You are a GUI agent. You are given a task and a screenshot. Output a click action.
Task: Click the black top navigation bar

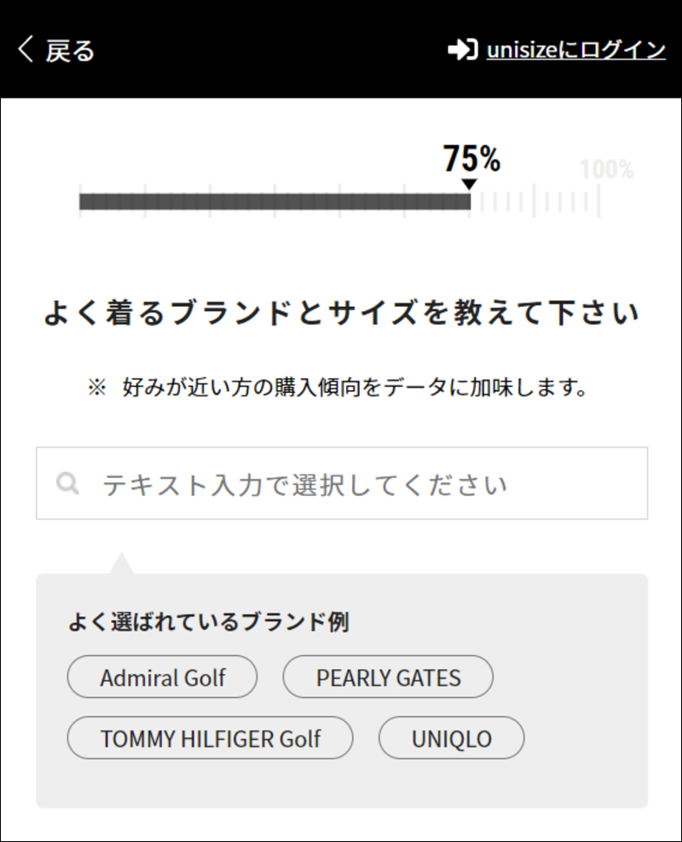click(x=341, y=49)
